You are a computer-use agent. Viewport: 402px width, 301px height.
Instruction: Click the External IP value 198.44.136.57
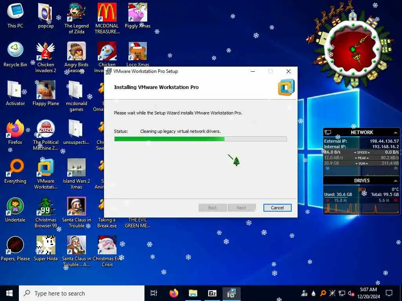click(x=384, y=141)
